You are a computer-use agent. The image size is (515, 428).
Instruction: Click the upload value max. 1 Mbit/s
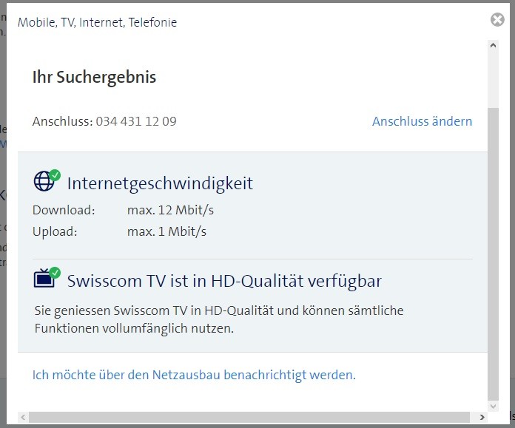[x=166, y=231]
